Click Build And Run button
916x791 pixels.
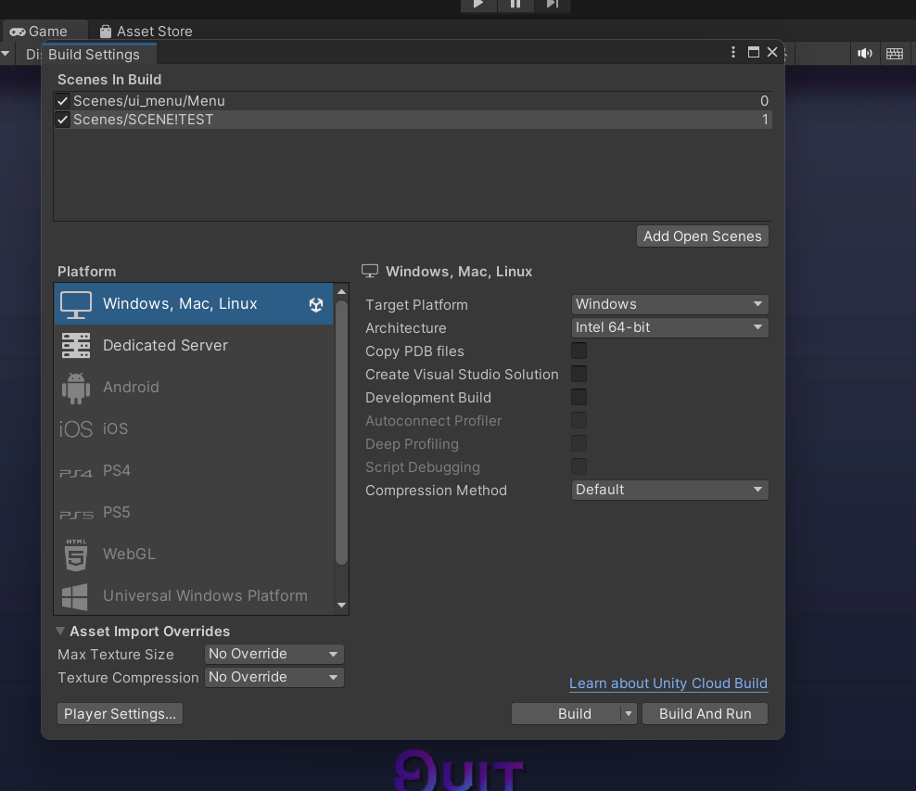(x=706, y=714)
